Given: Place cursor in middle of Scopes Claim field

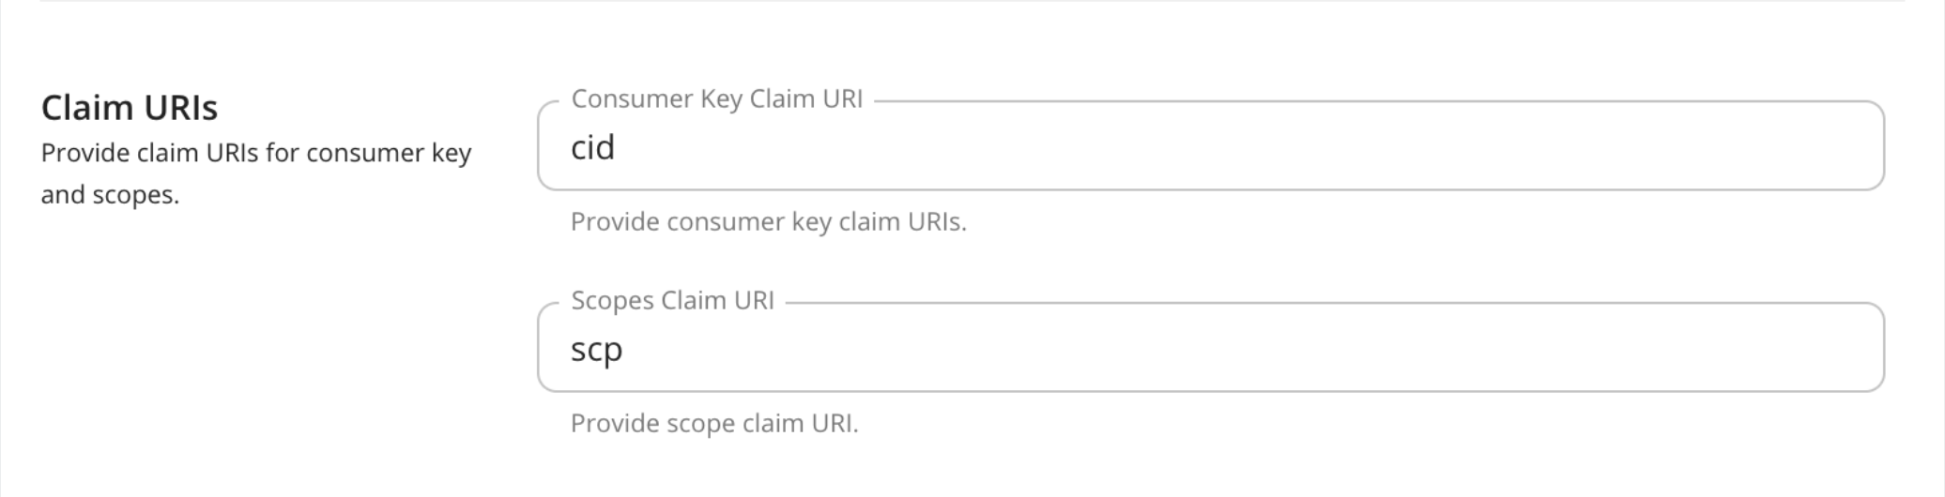Looking at the screenshot, I should [1211, 349].
